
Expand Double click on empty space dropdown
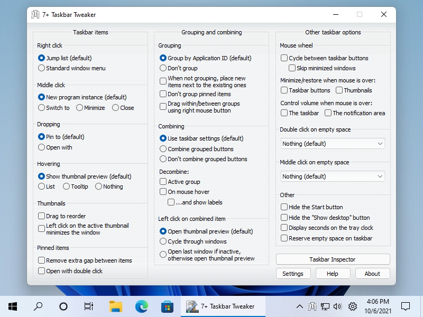(x=333, y=144)
